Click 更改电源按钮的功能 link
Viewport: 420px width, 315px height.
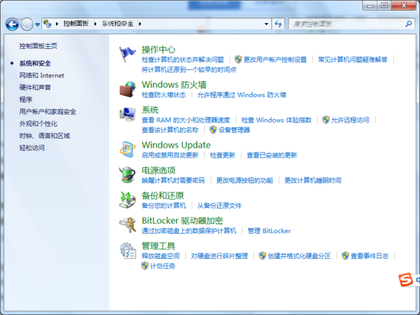(x=244, y=181)
